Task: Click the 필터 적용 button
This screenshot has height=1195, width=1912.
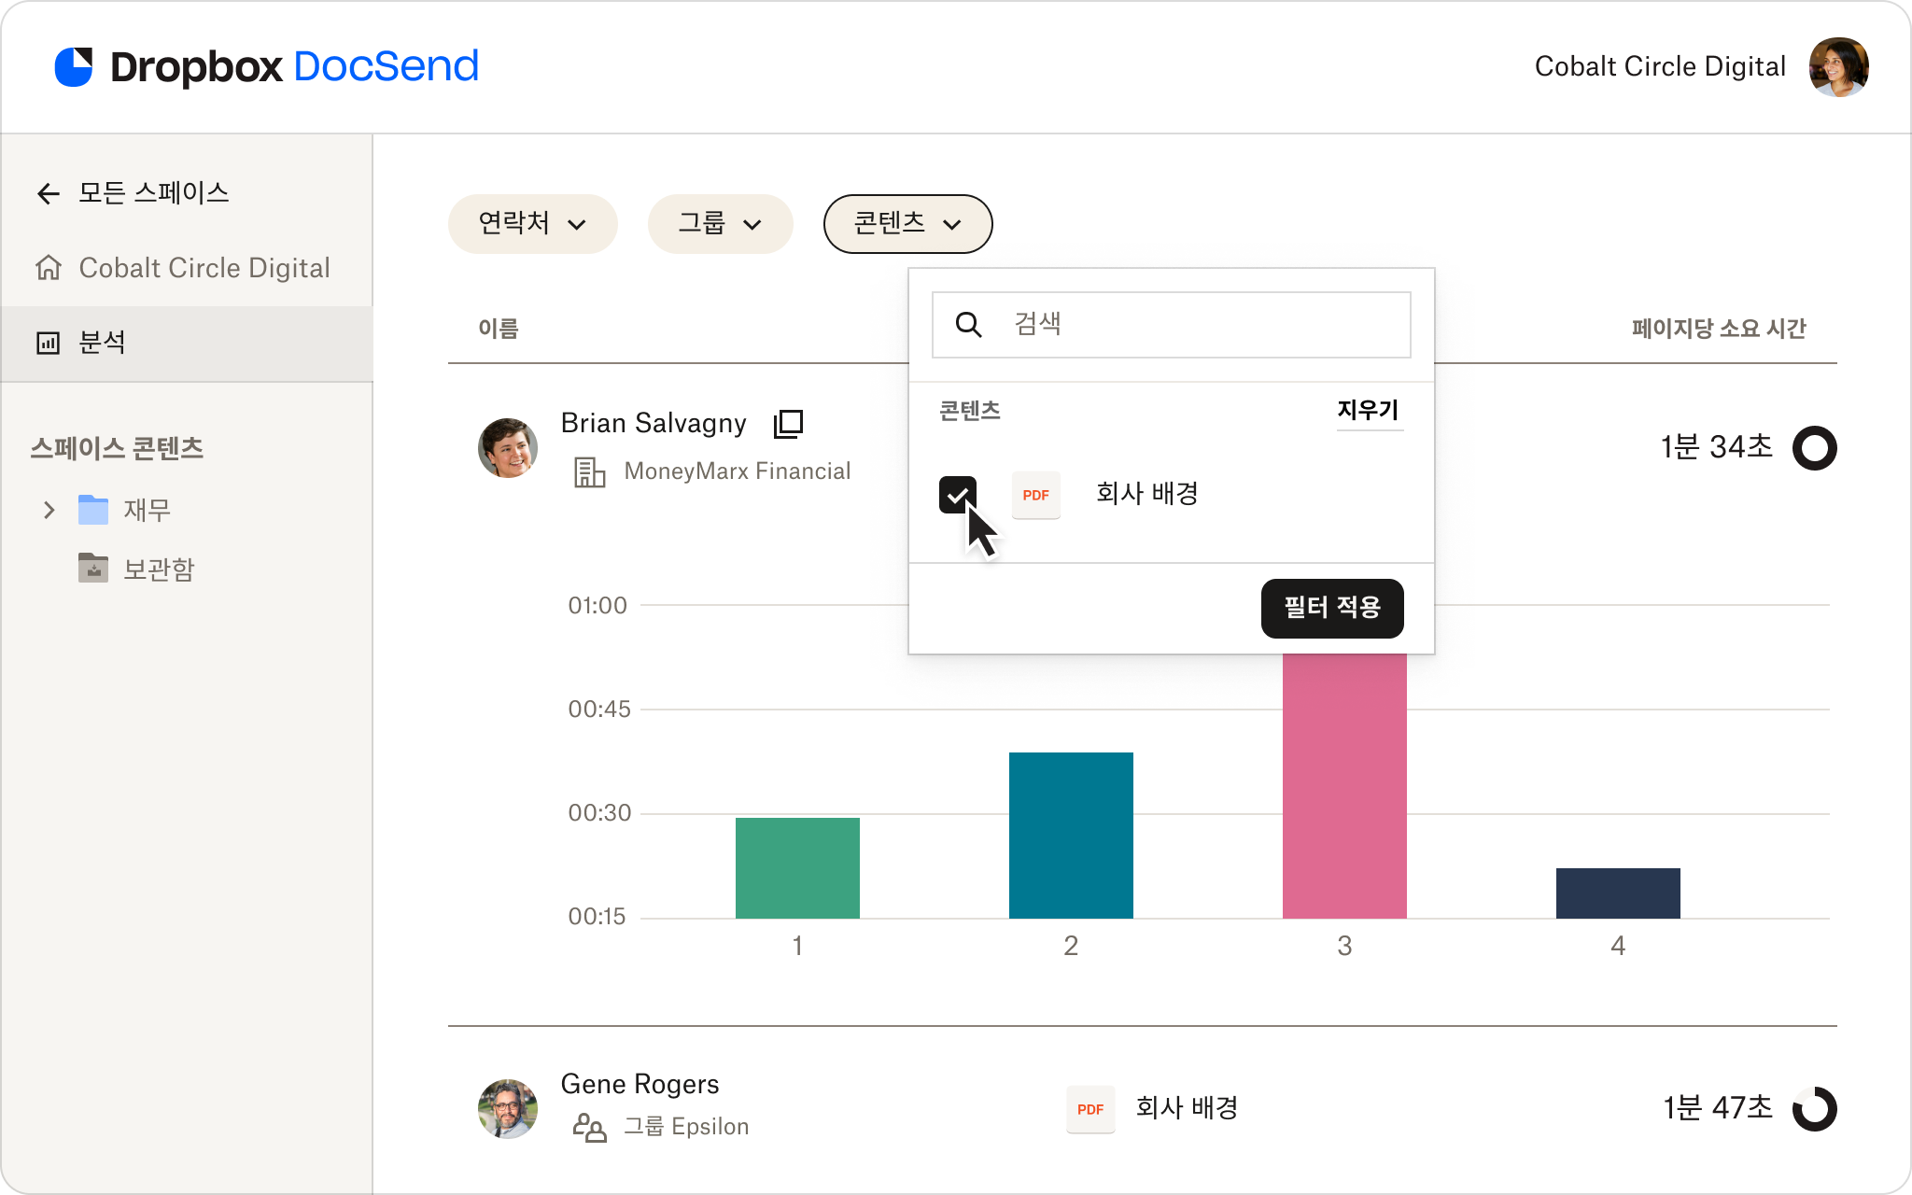Action: pyautogui.click(x=1332, y=609)
